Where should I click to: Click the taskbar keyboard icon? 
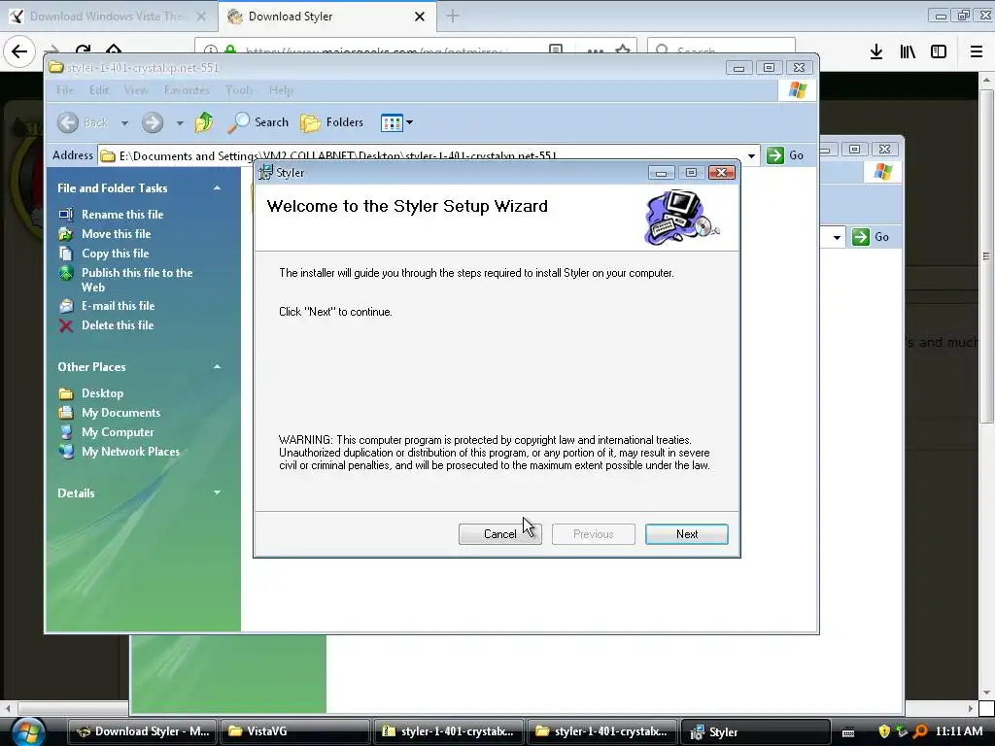click(847, 732)
